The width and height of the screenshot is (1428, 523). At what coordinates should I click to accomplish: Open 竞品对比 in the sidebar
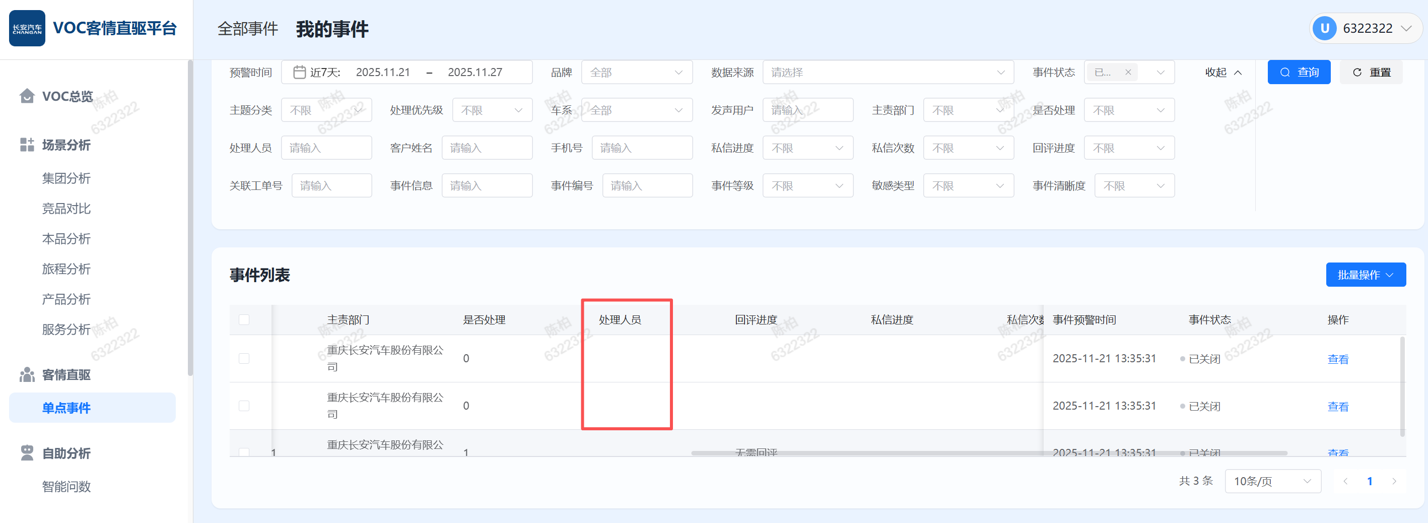pos(66,209)
